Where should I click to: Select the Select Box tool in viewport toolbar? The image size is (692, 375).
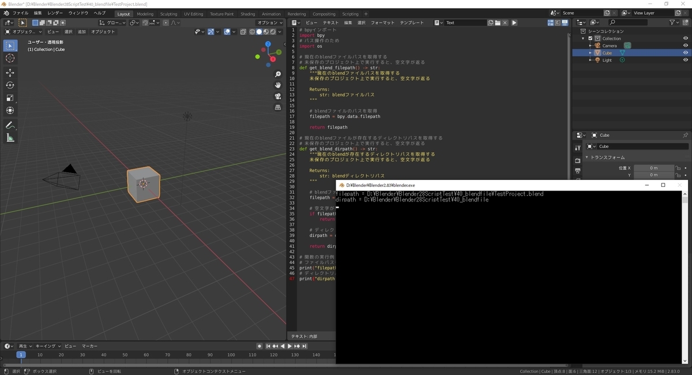[x=10, y=46]
